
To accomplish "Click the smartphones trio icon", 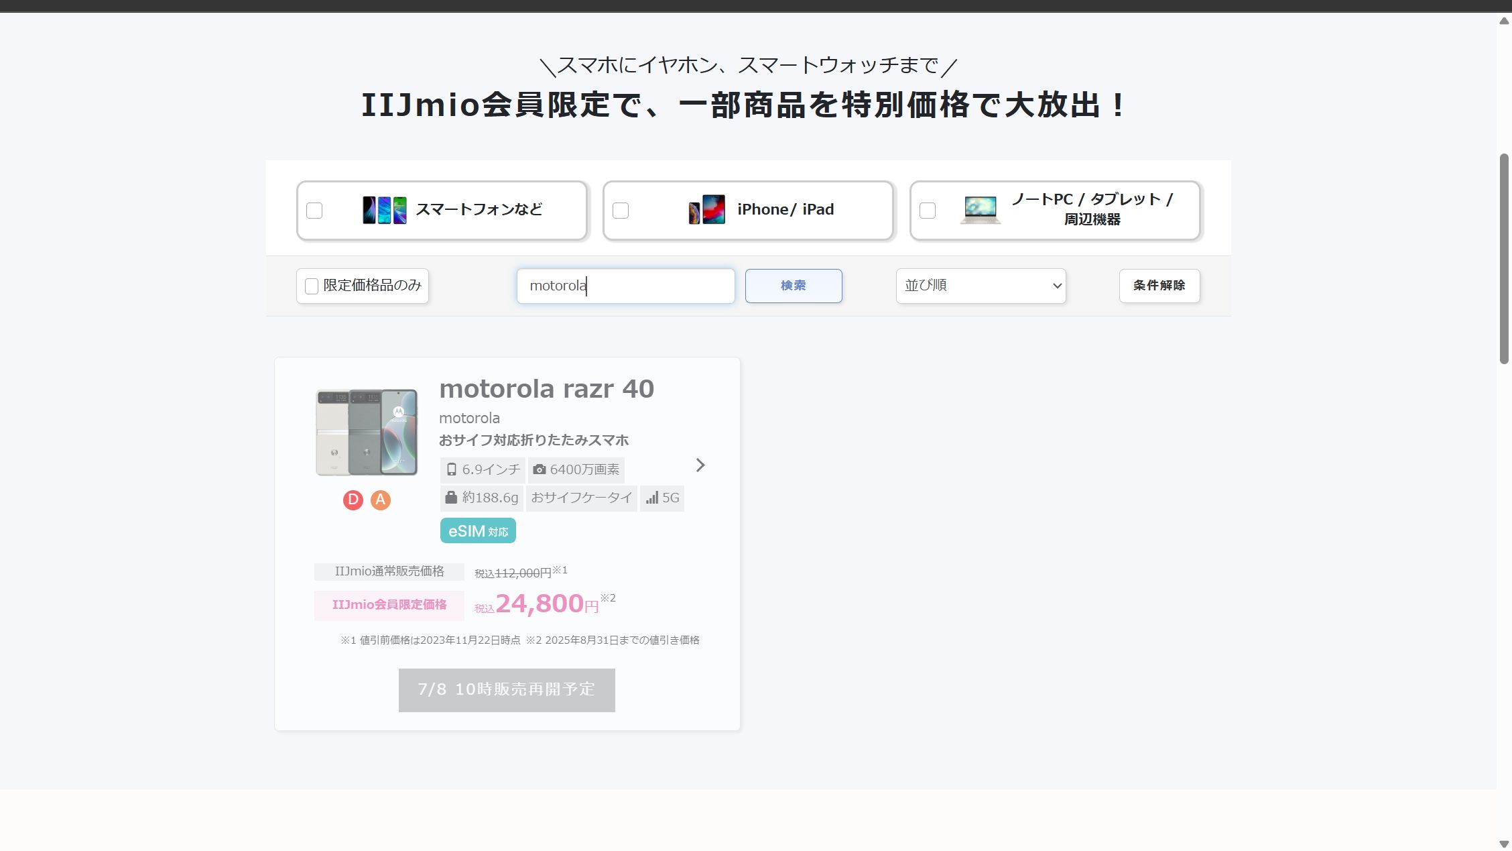I will pos(384,210).
